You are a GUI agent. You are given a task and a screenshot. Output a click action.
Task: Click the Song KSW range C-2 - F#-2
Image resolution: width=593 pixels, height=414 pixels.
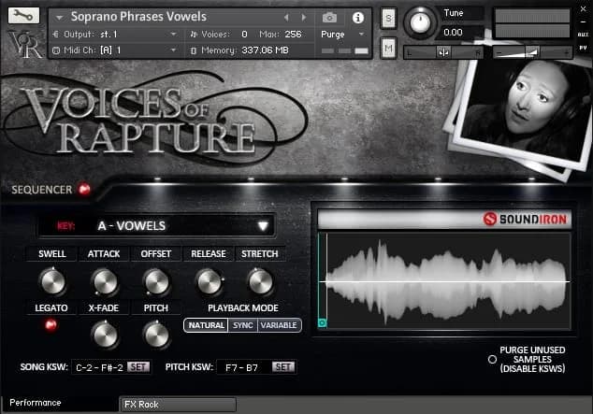coord(99,367)
